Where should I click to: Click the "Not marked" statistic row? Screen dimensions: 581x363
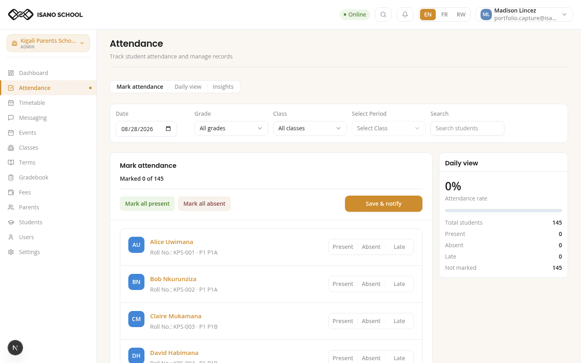pos(504,268)
